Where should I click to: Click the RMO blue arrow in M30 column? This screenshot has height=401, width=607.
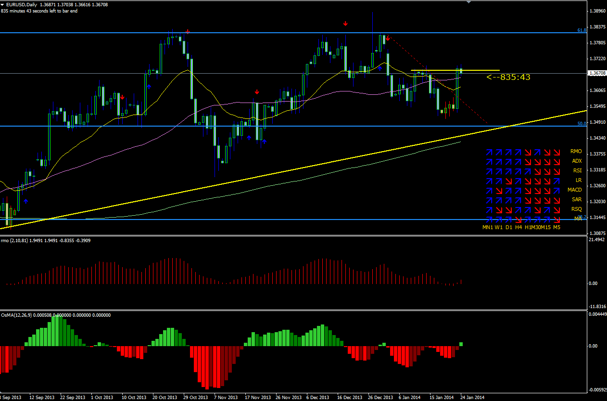pos(537,152)
